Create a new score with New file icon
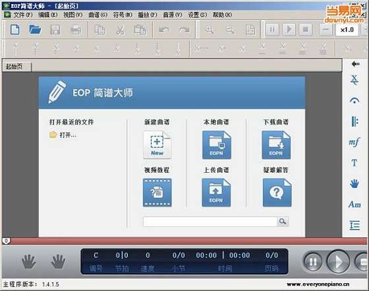The height and width of the screenshot is (291, 369). click(15, 30)
